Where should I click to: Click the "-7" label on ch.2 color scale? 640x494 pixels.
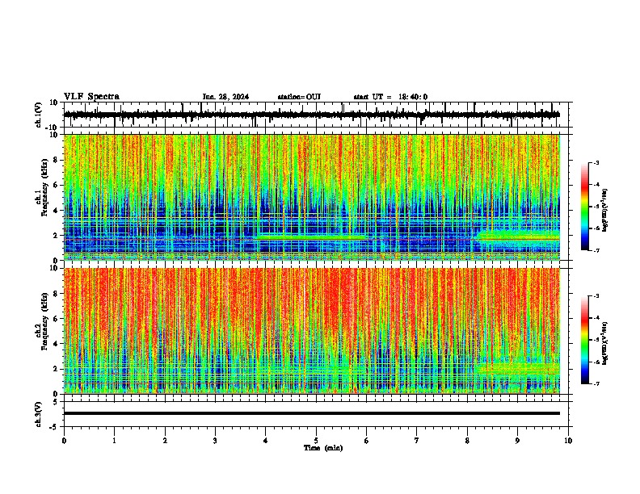[x=596, y=383]
